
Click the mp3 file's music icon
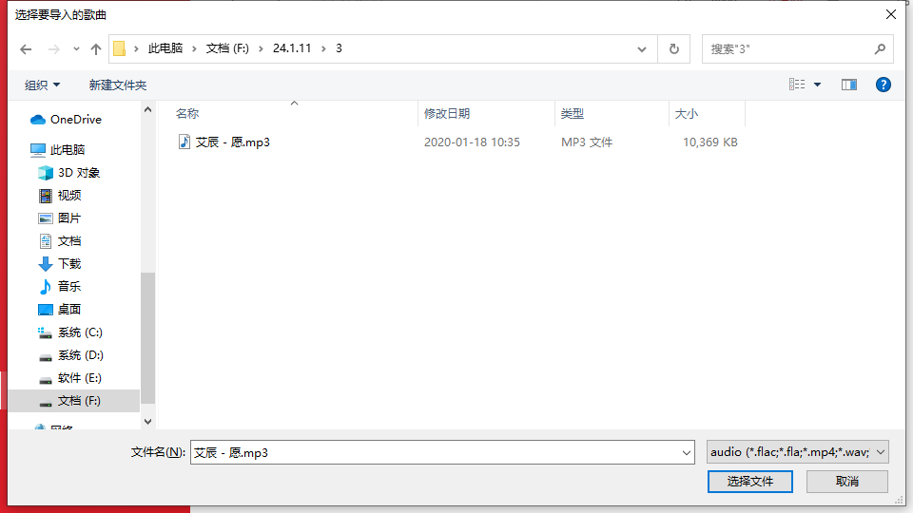tap(184, 142)
